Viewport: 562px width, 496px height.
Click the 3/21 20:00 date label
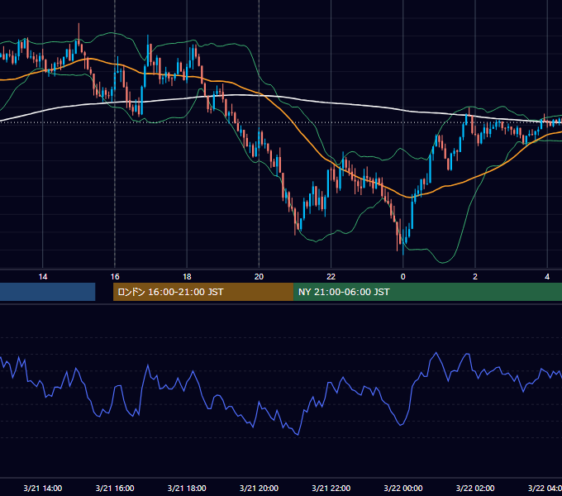(259, 488)
